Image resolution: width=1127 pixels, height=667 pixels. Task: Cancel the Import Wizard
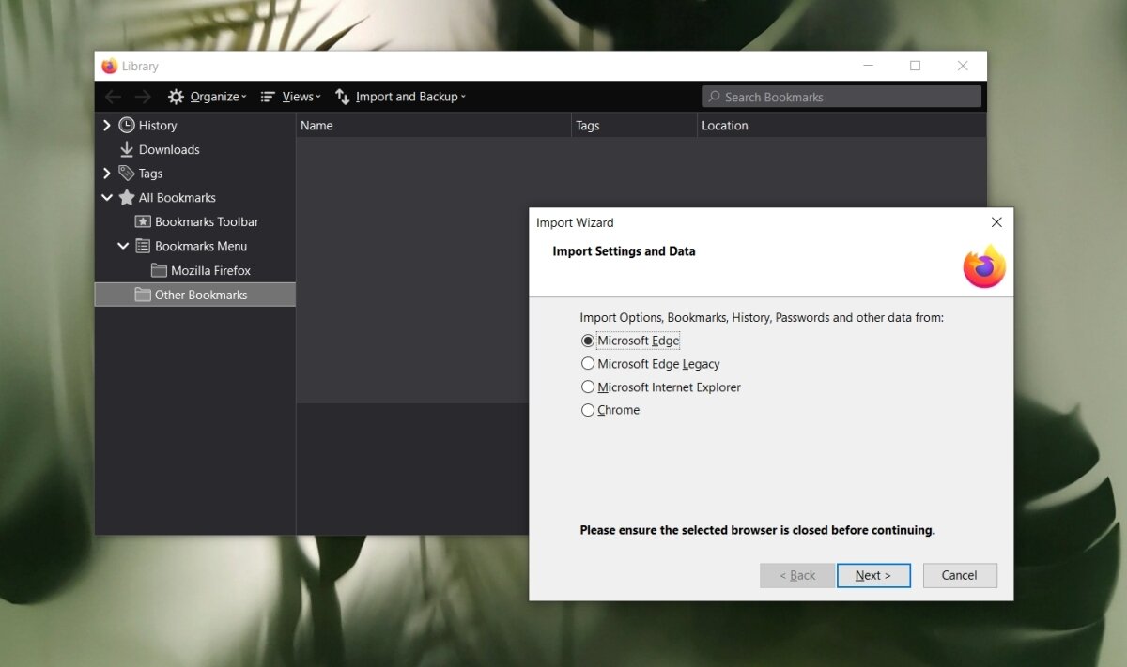pos(959,575)
